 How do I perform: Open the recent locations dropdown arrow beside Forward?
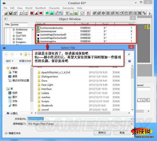pyautogui.click(x=17, y=54)
